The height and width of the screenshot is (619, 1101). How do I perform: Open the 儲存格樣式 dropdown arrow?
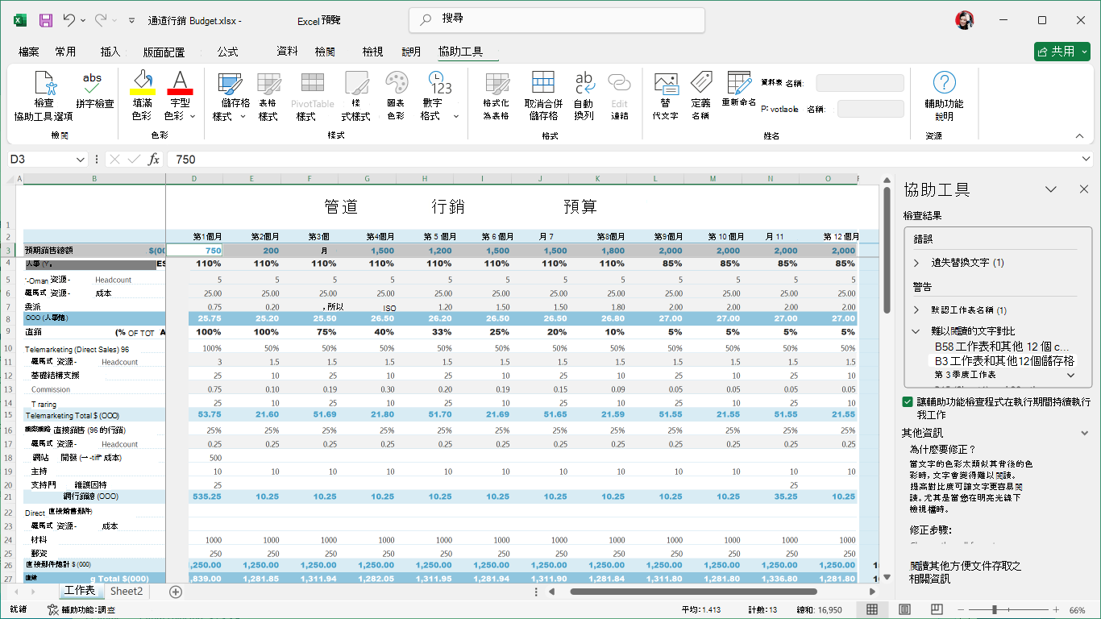click(x=242, y=116)
